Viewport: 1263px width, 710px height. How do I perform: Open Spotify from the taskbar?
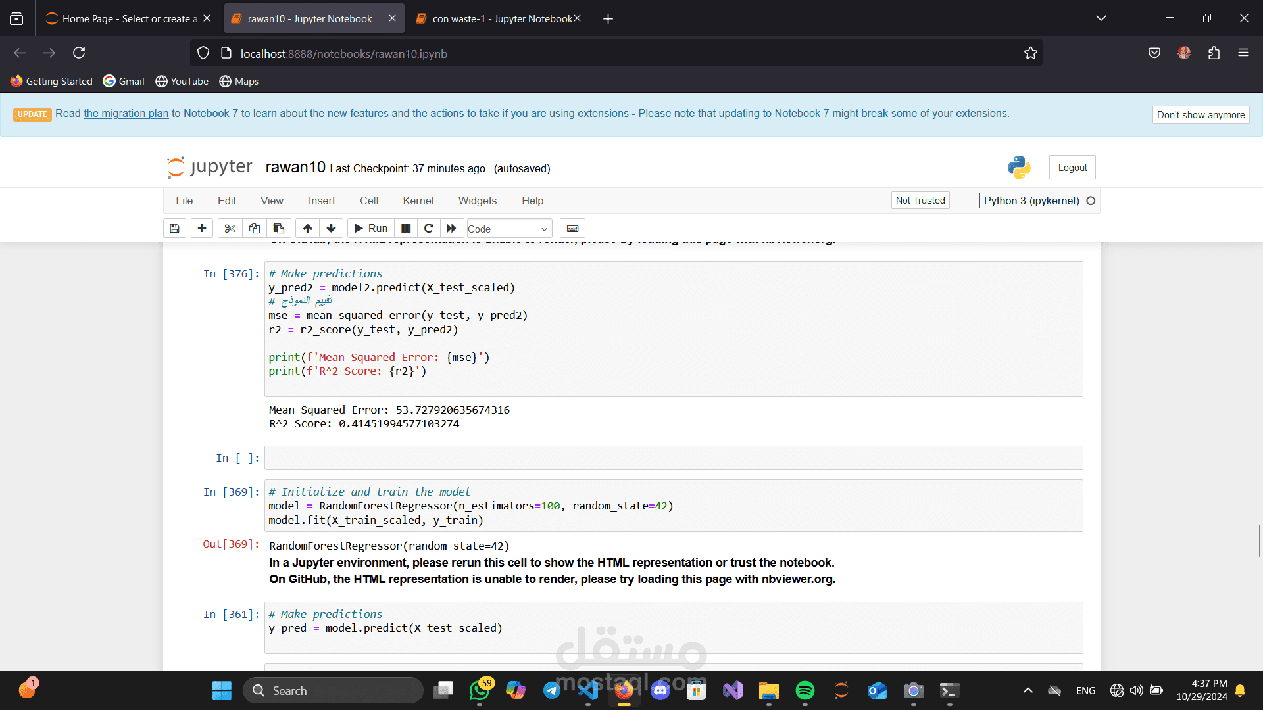coord(805,690)
